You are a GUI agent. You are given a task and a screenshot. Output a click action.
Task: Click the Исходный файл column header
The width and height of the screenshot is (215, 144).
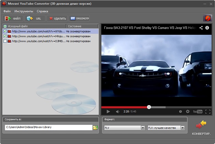click(34, 26)
